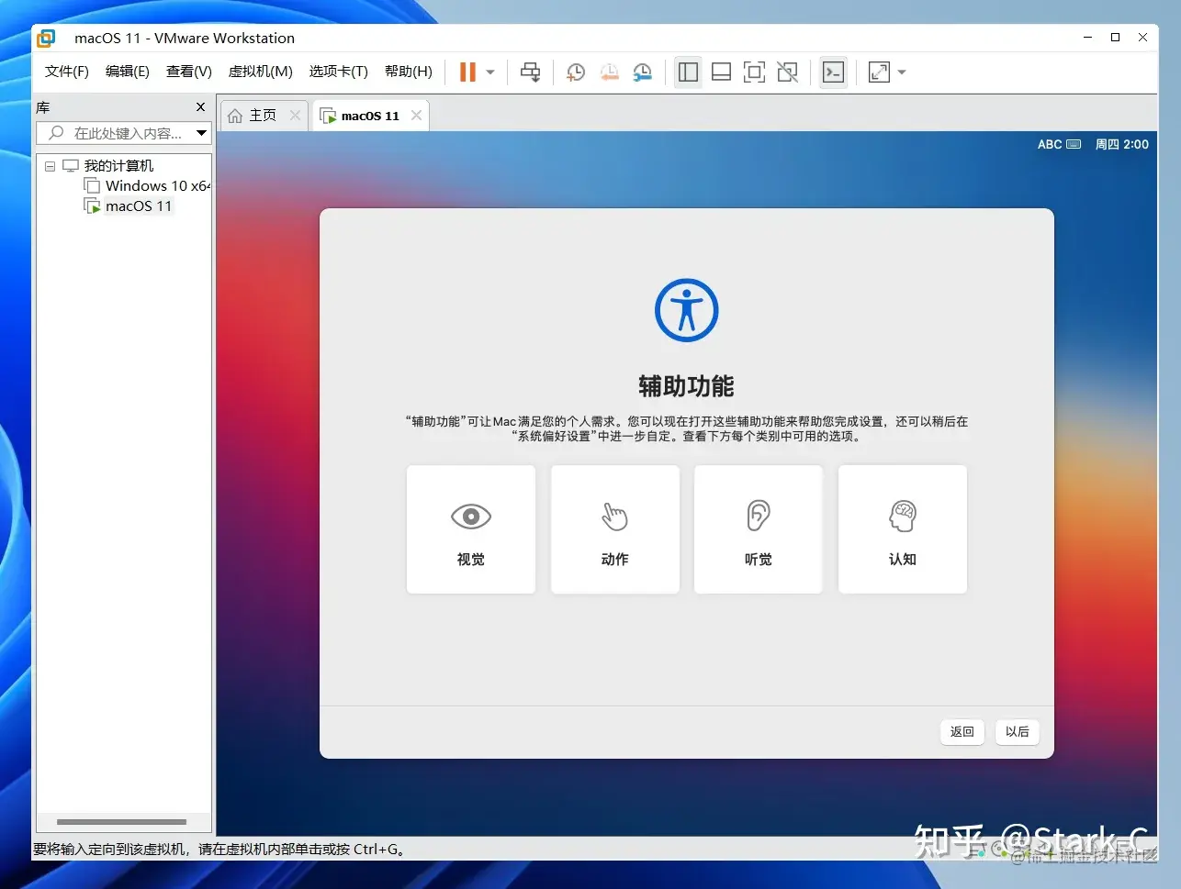
Task: Open the 文件(F) menu
Action: point(67,72)
